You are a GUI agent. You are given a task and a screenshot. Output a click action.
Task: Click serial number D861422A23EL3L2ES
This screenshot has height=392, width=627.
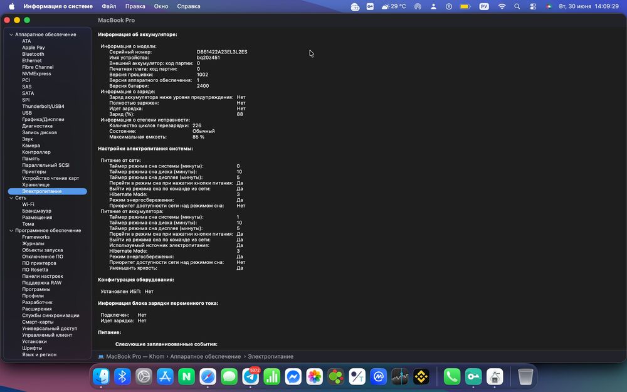[x=222, y=52]
